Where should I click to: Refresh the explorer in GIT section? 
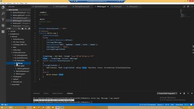coord(25,29)
